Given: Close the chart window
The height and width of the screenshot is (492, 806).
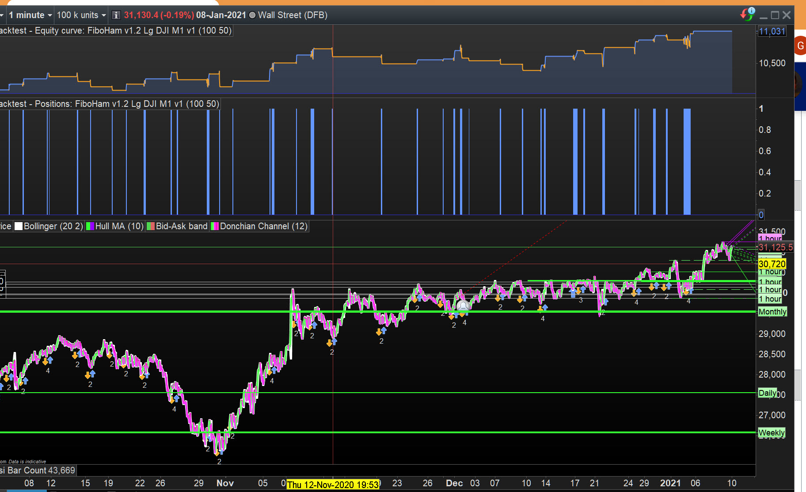Looking at the screenshot, I should [787, 15].
